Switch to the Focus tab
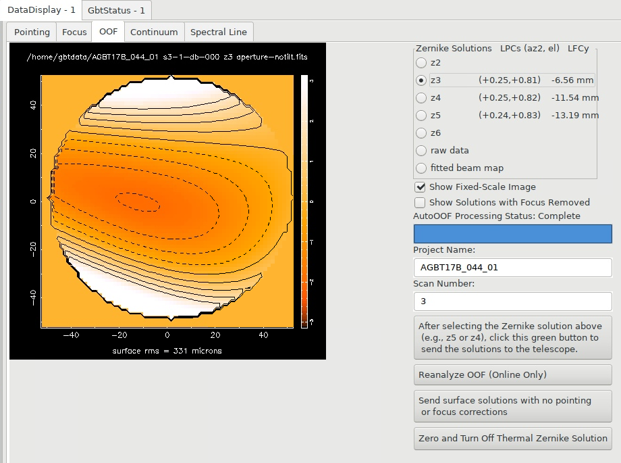Viewport: 621px width, 463px height. [74, 32]
